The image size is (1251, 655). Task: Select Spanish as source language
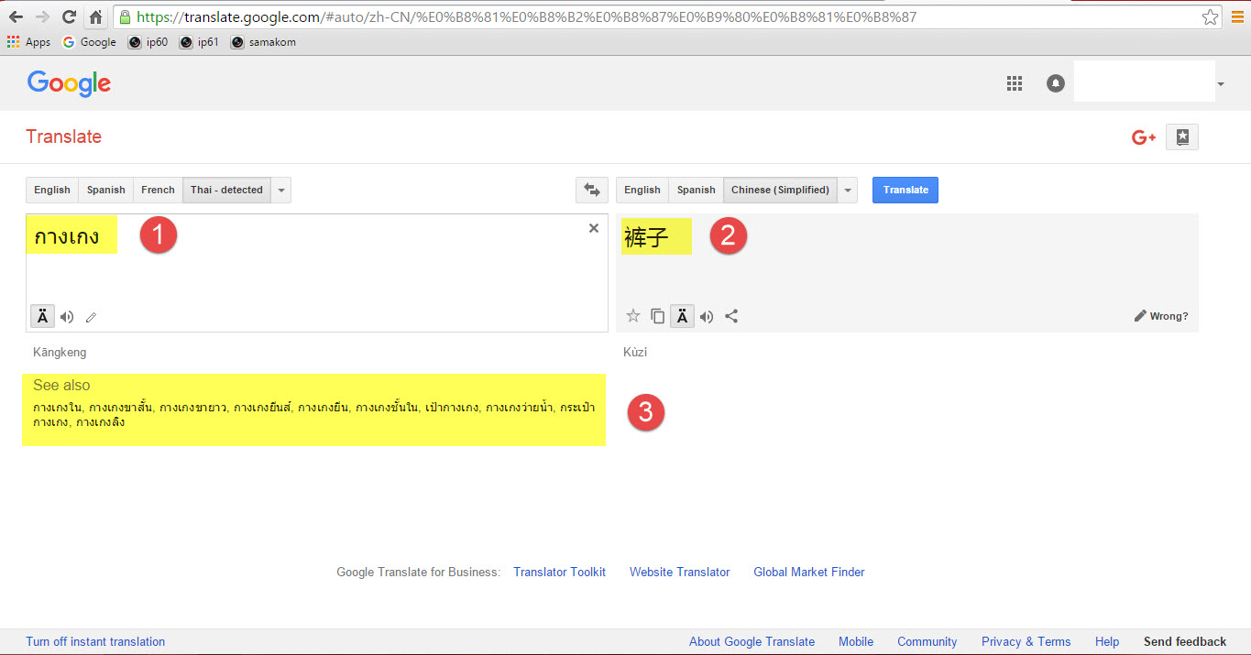point(106,190)
